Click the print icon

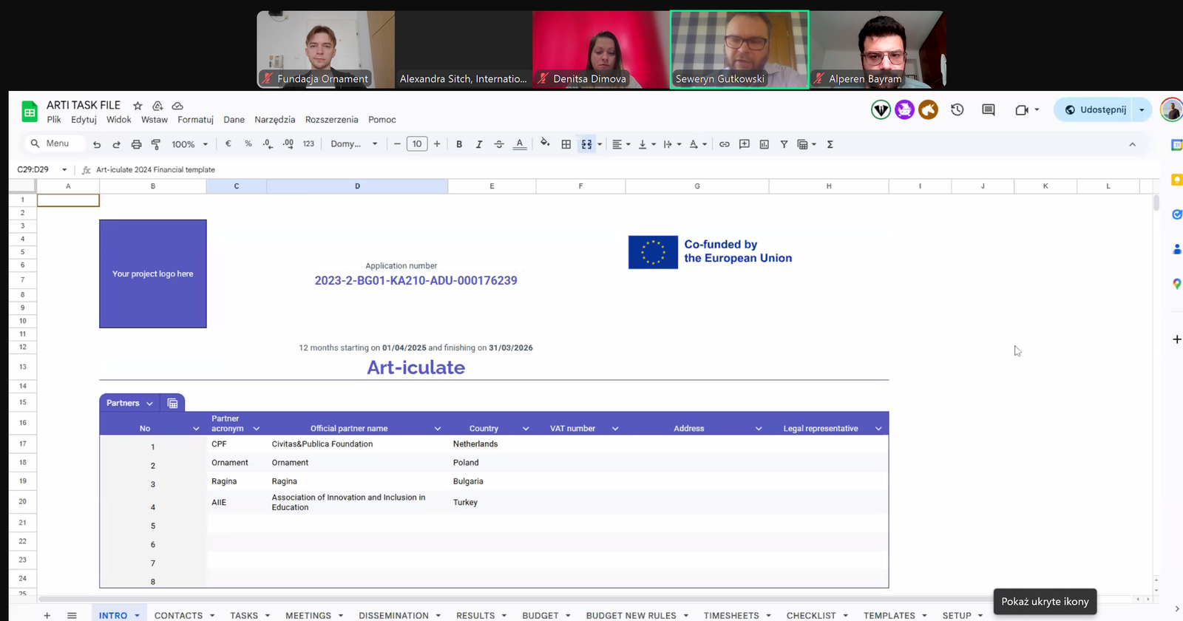pyautogui.click(x=136, y=144)
